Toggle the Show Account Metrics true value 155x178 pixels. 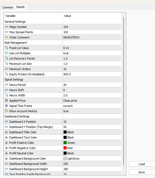coord(92,111)
